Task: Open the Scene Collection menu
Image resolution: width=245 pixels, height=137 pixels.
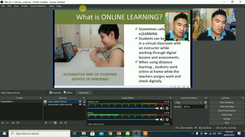Action: click(x=38, y=6)
